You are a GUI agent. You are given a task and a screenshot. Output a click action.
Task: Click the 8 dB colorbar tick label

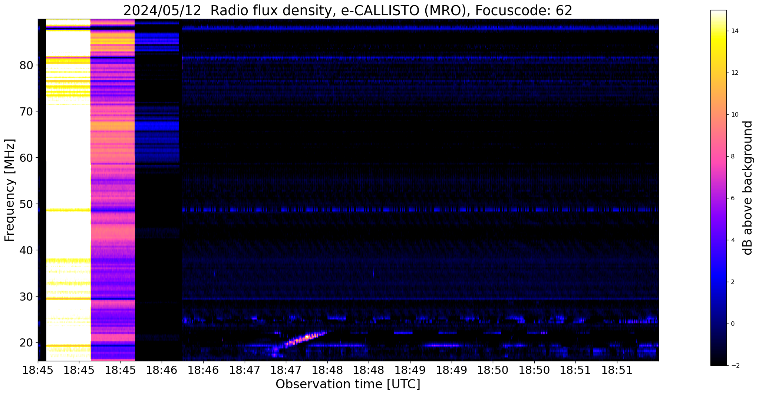tap(732, 157)
